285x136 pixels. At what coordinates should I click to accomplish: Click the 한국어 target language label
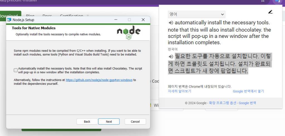[x=173, y=49]
